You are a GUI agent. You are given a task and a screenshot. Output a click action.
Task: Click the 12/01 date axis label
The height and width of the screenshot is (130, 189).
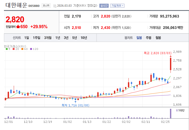click(x=8, y=122)
